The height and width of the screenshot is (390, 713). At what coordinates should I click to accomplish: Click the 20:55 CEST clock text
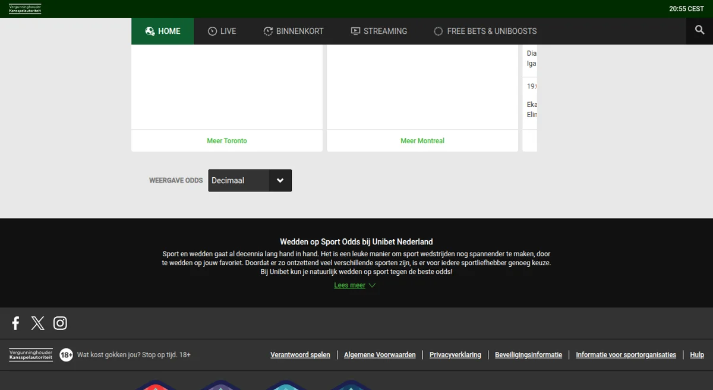[x=686, y=9]
